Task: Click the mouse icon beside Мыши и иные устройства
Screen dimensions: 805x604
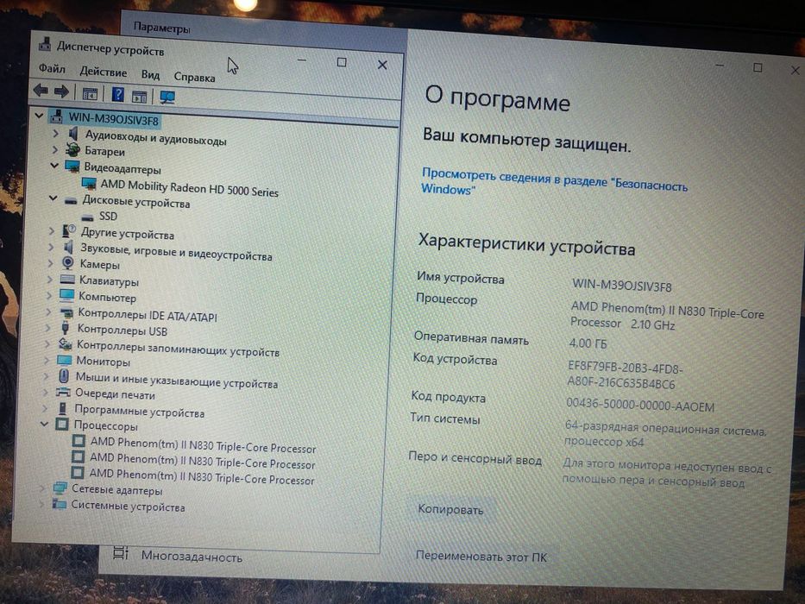Action: tap(64, 375)
